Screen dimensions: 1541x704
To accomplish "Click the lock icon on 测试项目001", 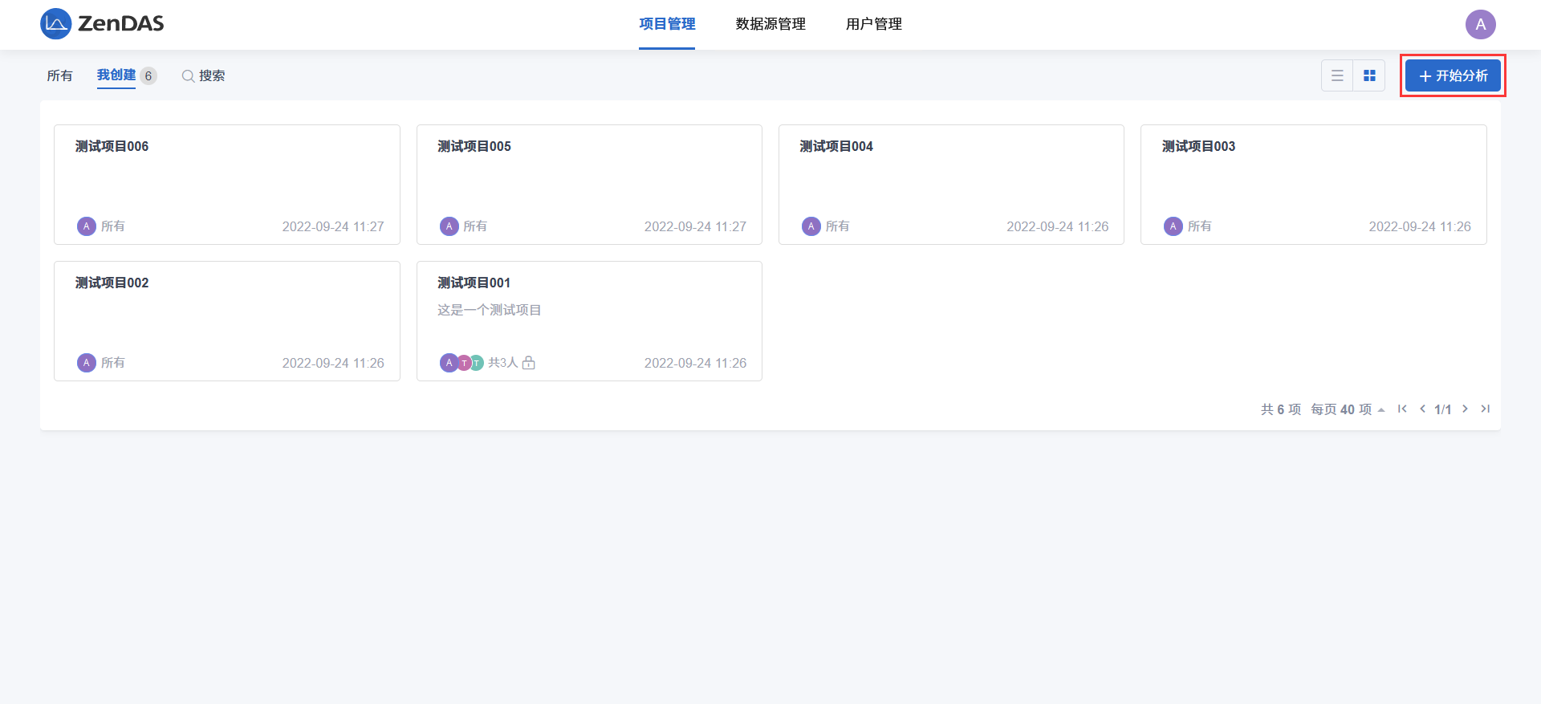I will pos(528,363).
